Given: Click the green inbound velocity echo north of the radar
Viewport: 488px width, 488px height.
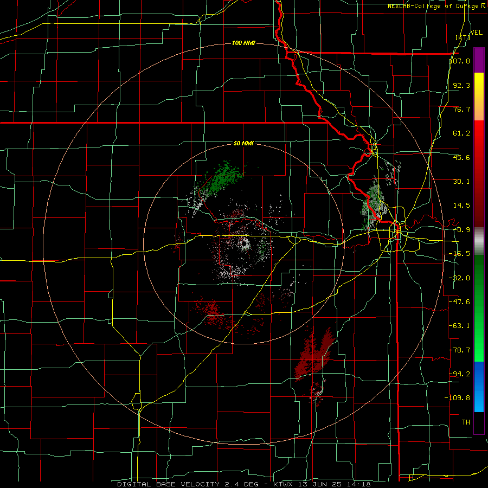Looking at the screenshot, I should coord(222,179).
